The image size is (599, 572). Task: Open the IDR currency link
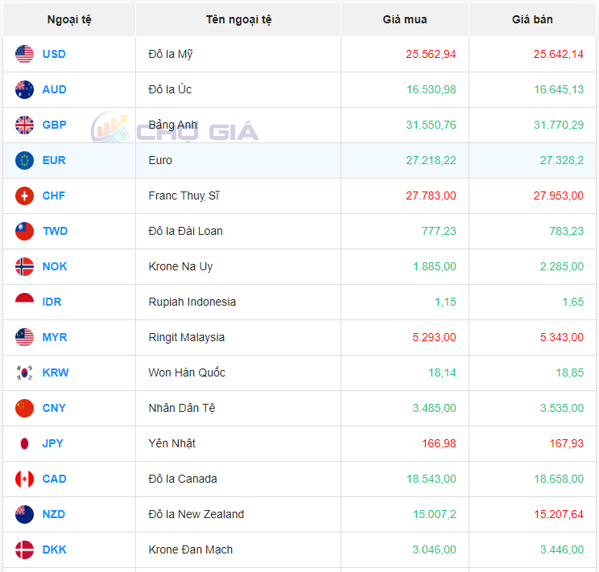coord(52,302)
